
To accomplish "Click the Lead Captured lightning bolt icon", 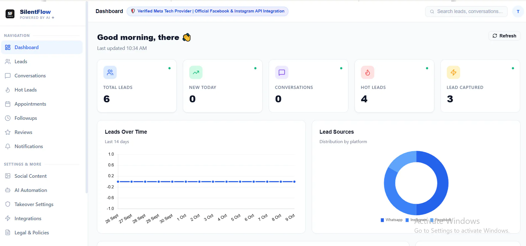I will click(453, 72).
